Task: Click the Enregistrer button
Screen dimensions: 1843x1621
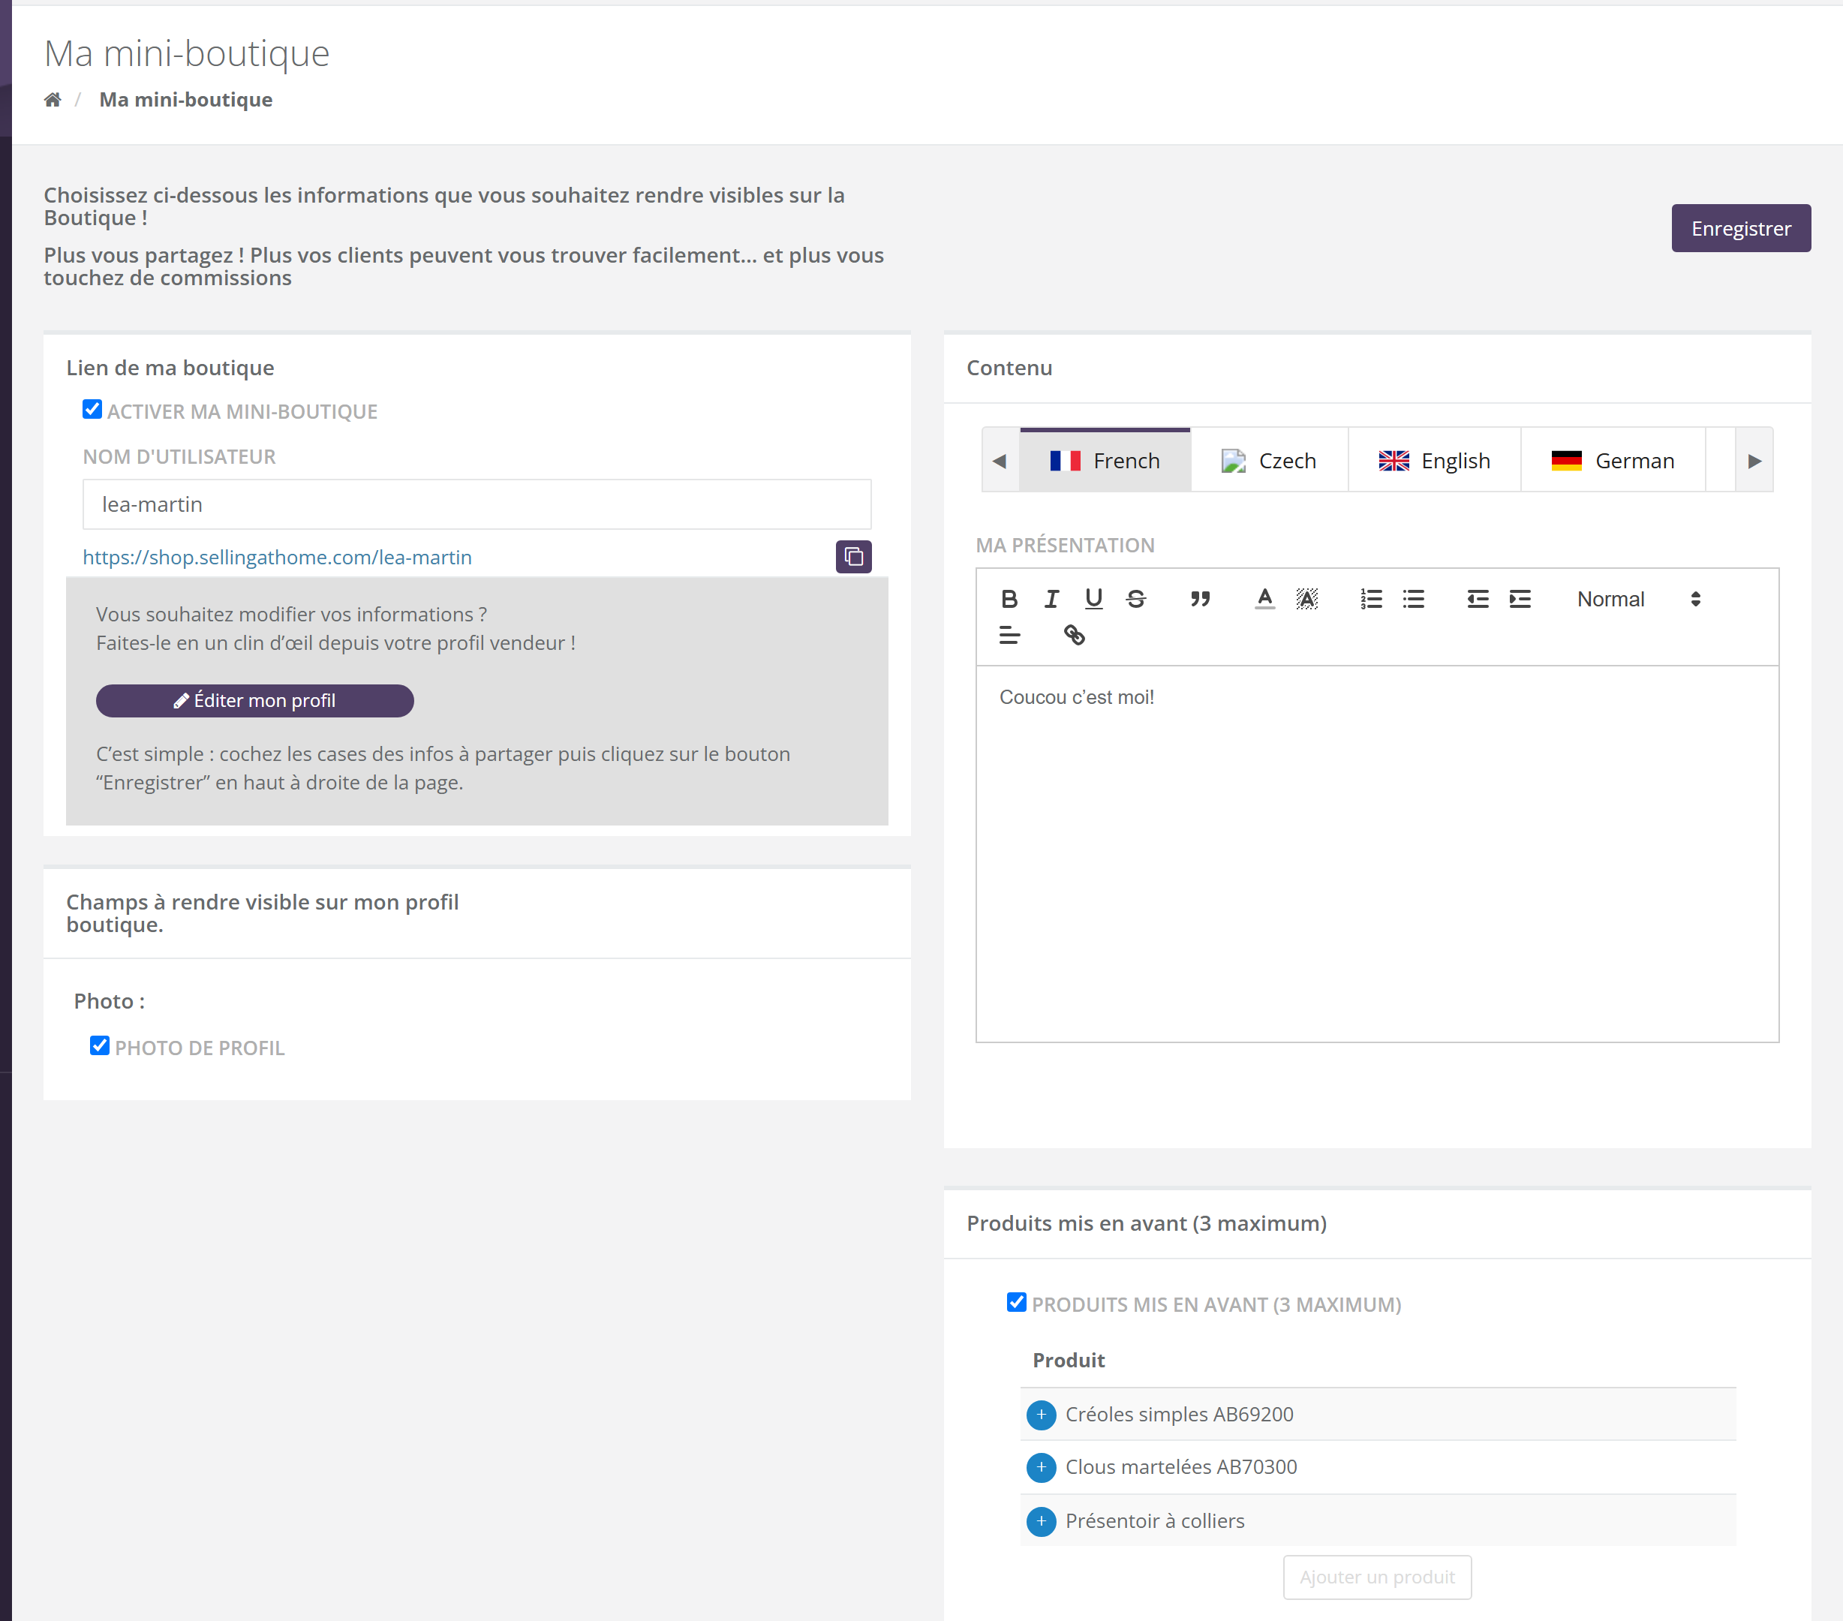Action: coord(1740,228)
